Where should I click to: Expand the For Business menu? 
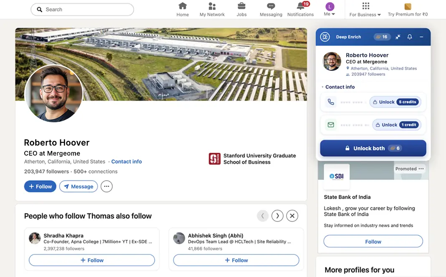point(365,10)
